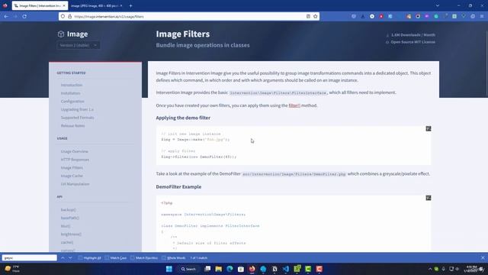The width and height of the screenshot is (488, 275).
Task: Open the red app at the end of taskbar apps
Action: click(x=319, y=269)
